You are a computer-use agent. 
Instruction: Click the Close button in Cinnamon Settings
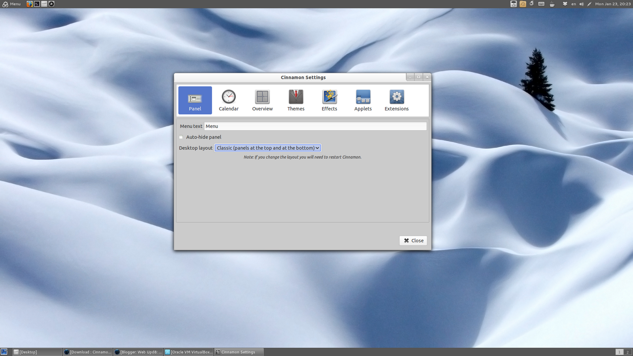point(413,240)
